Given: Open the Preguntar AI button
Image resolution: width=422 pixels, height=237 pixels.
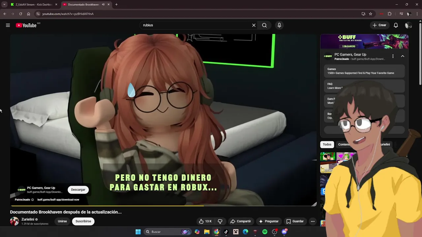Looking at the screenshot, I should (269, 221).
